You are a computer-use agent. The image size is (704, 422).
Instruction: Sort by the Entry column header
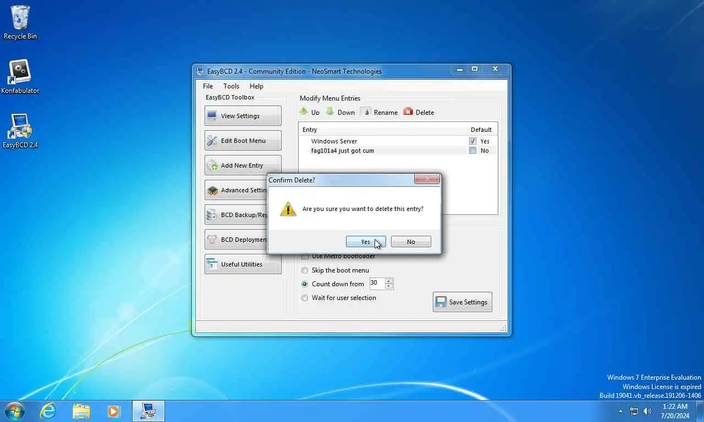(382, 130)
